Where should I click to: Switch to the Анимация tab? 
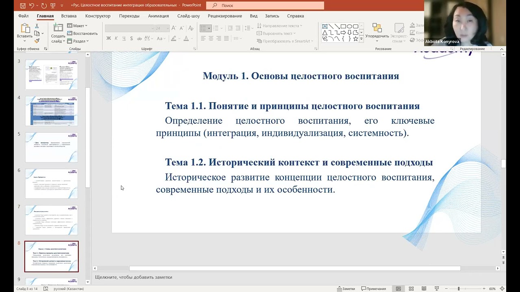point(158,16)
